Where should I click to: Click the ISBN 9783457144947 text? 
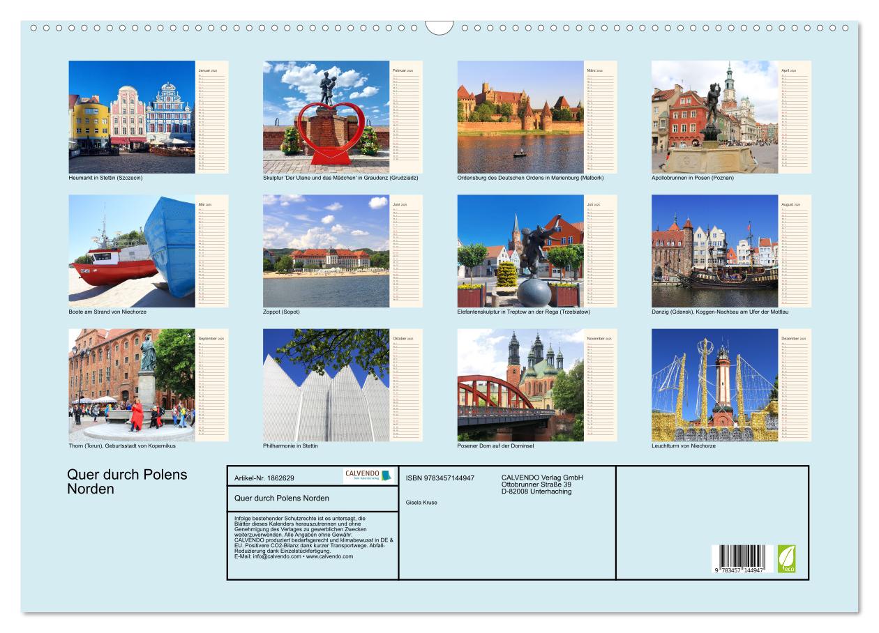click(439, 478)
